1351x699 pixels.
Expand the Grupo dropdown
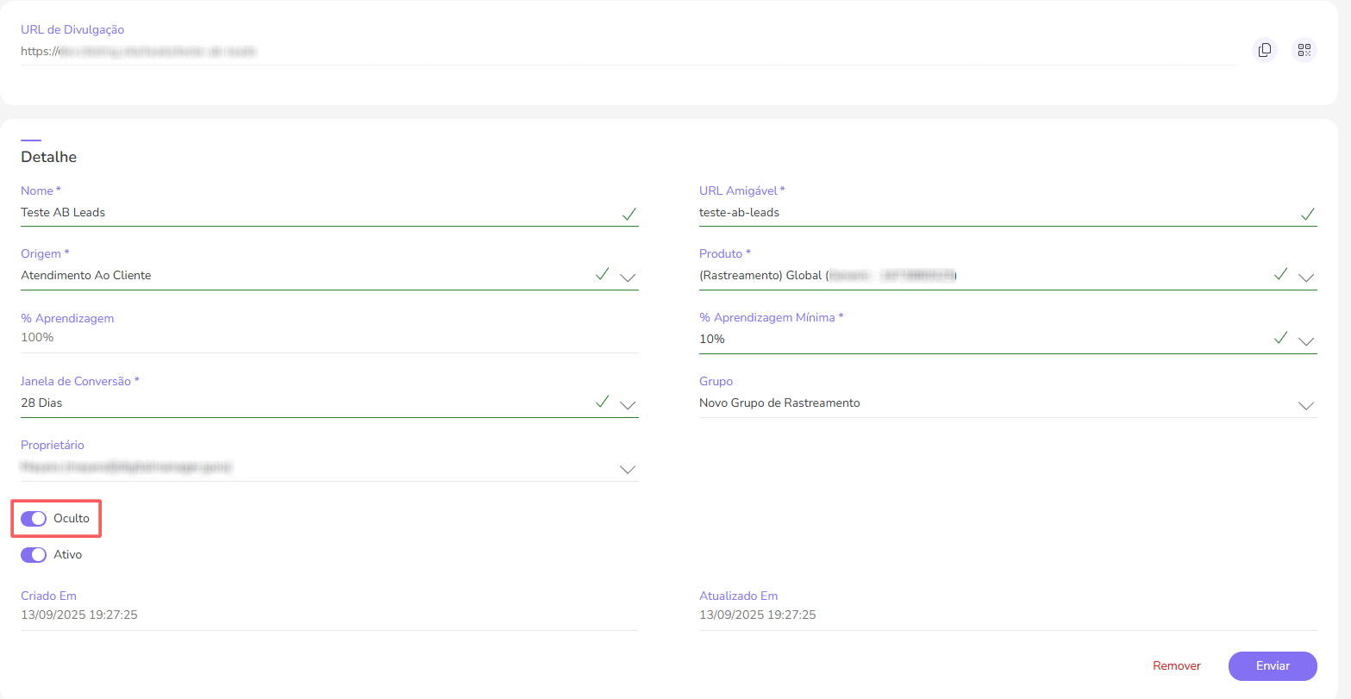coord(1306,404)
